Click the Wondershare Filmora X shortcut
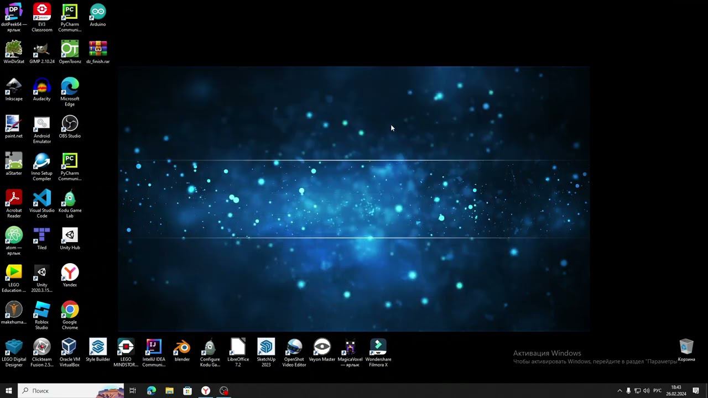Image resolution: width=708 pixels, height=398 pixels. tap(378, 352)
